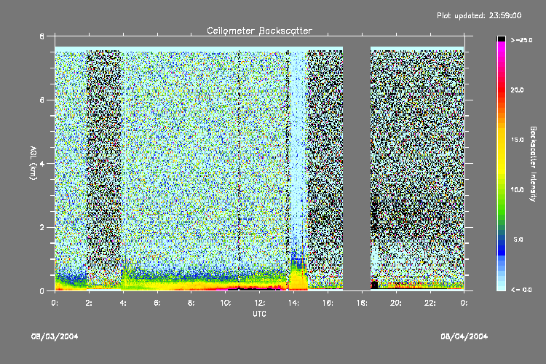Click the pale cyan vertical band near 14 UTC
The height and width of the screenshot is (364, 546).
click(298, 150)
